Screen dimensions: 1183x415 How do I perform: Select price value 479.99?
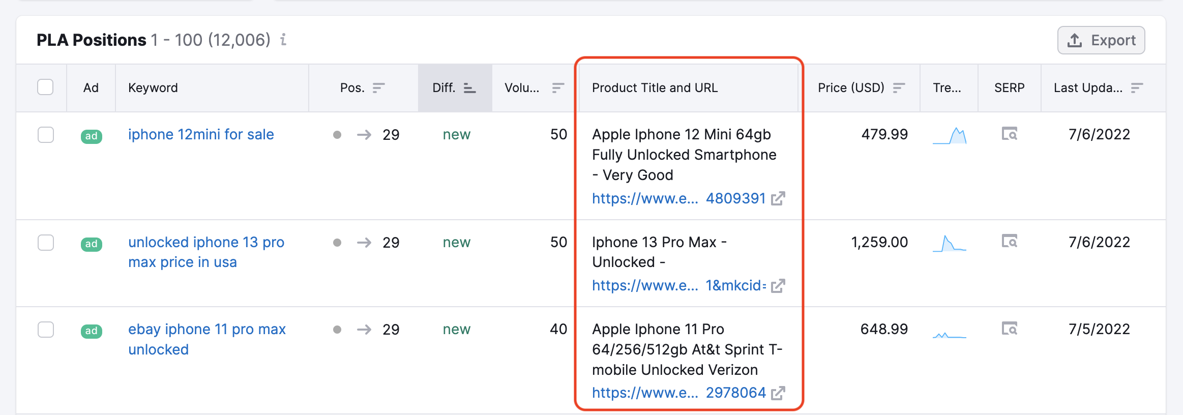click(x=884, y=134)
